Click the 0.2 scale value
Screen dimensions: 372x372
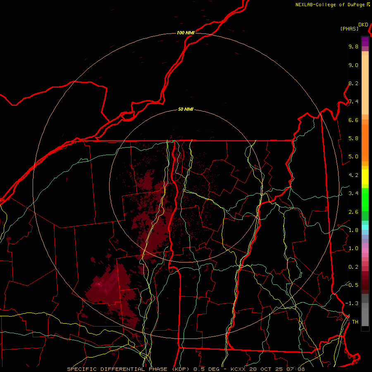click(353, 267)
